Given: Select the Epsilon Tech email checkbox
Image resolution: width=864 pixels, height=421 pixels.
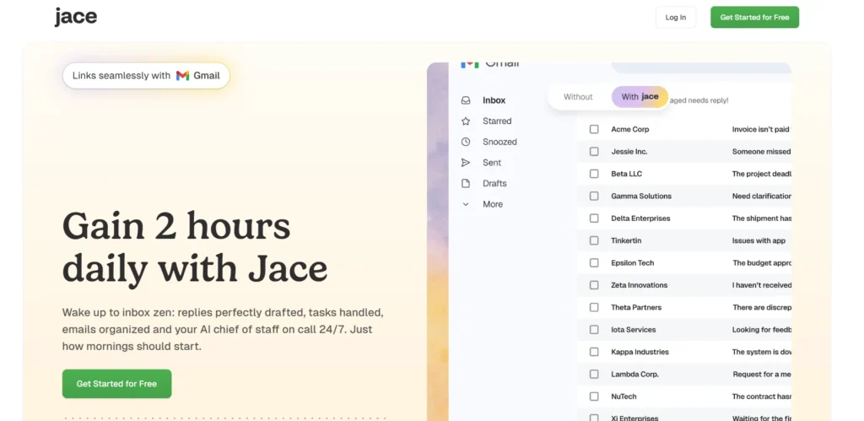Looking at the screenshot, I should [x=594, y=263].
